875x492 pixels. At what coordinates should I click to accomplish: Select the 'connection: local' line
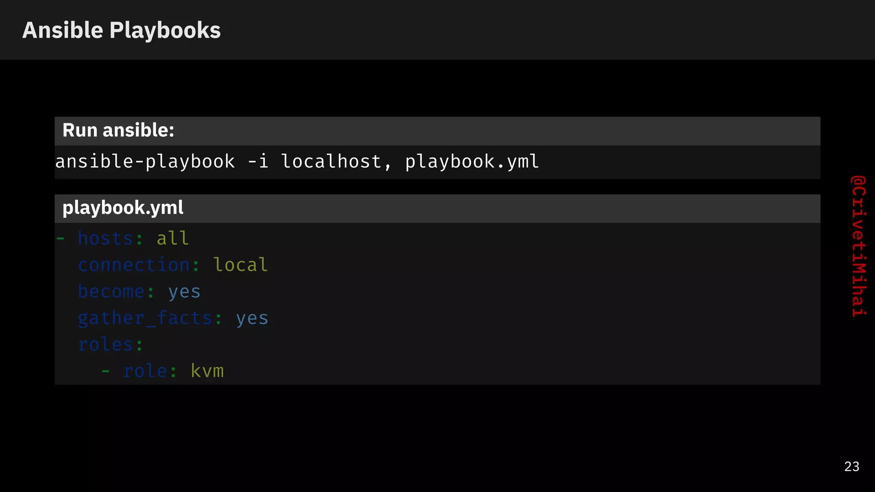[173, 265]
